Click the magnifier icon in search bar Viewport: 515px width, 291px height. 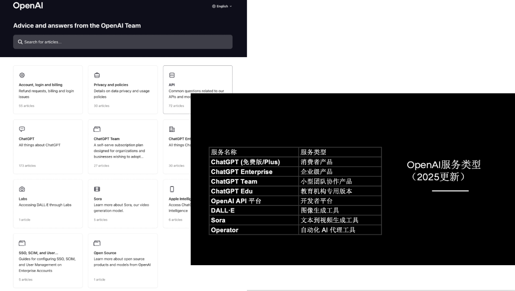pyautogui.click(x=20, y=42)
